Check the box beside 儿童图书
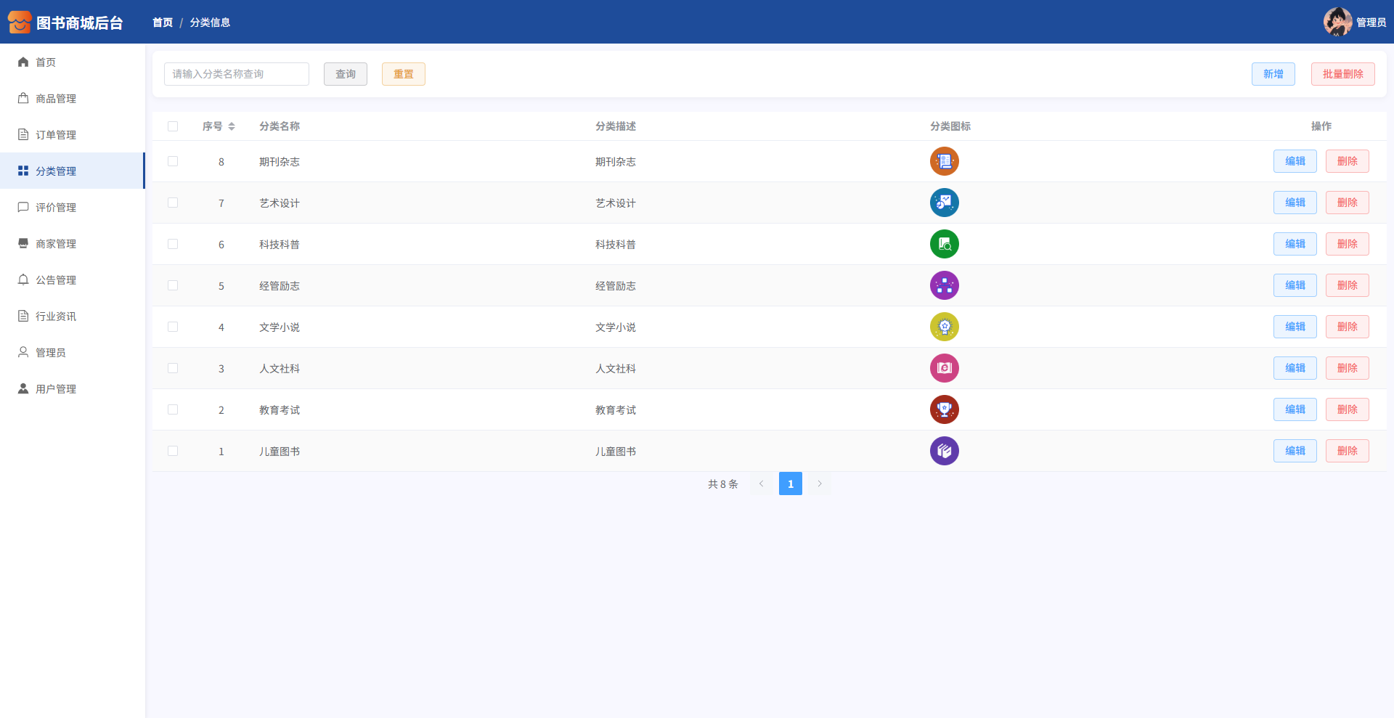 (x=173, y=451)
